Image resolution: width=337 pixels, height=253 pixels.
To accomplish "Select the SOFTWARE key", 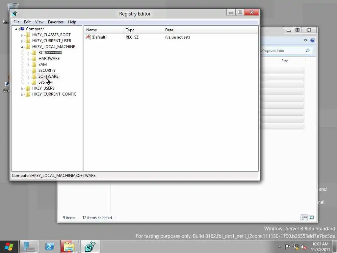I will tap(48, 76).
